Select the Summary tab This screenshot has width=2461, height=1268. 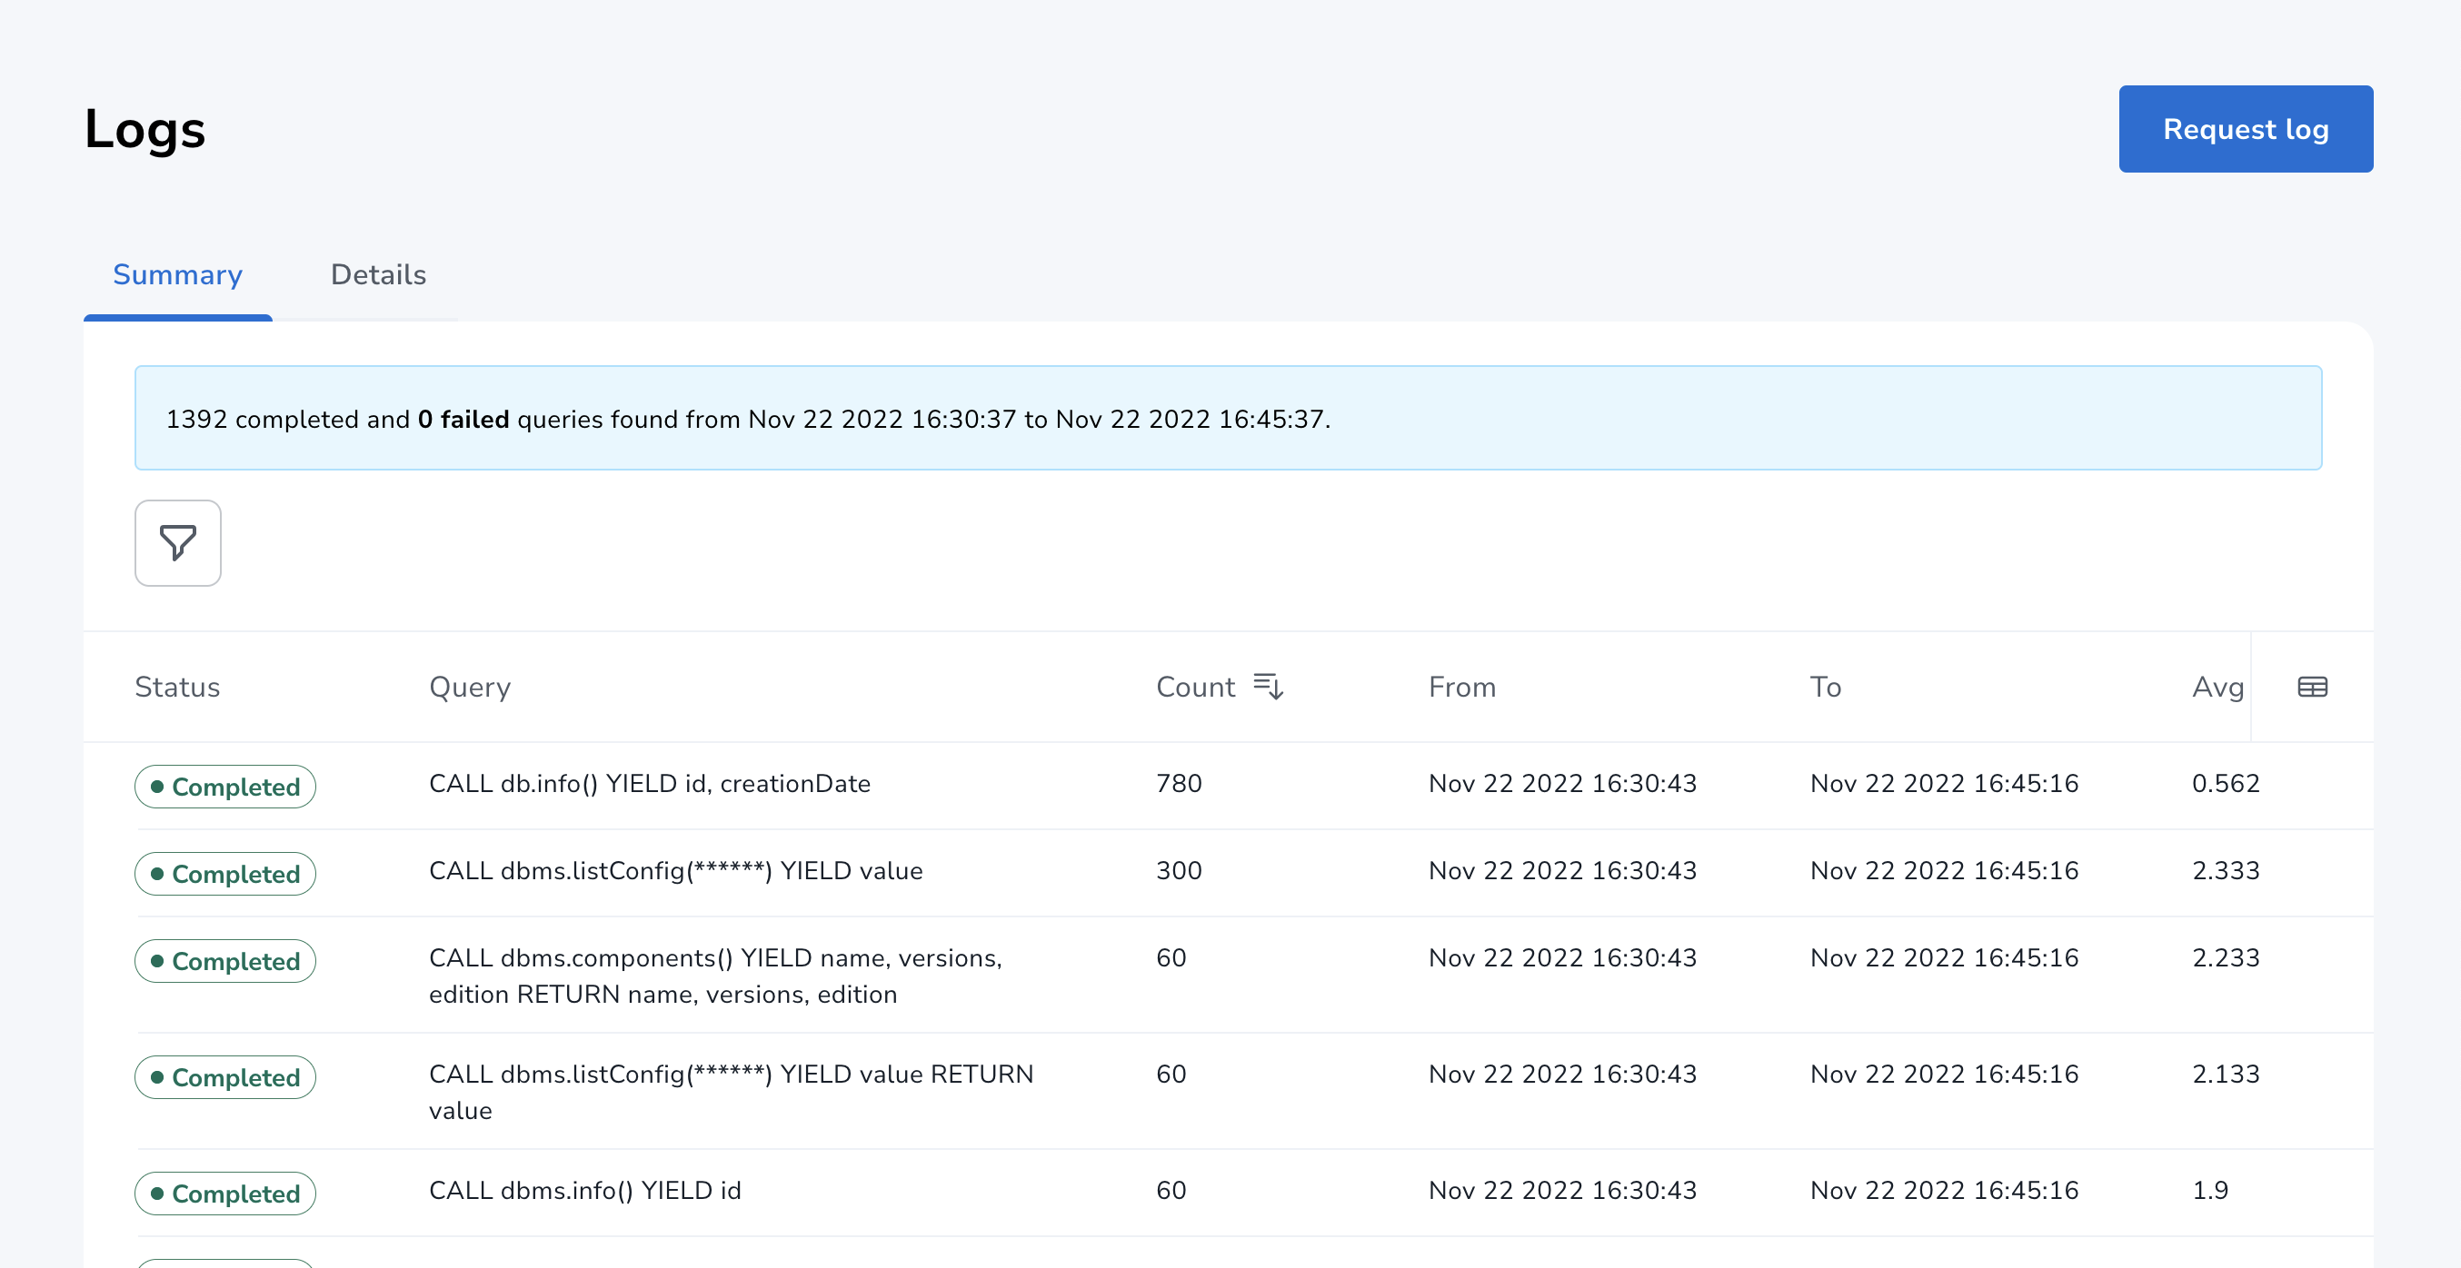(x=178, y=275)
